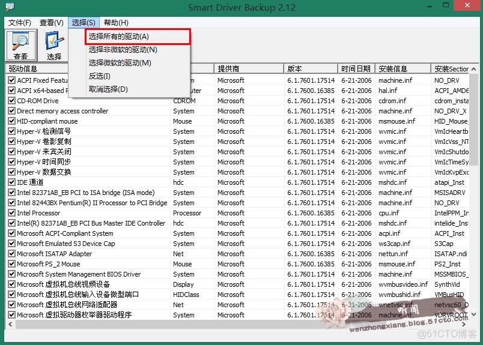Uncheck IDE 通道 checkbox
Screen dimensions: 483x345
[x=11, y=182]
